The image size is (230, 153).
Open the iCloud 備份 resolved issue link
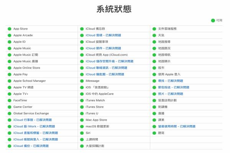[x=31, y=146]
